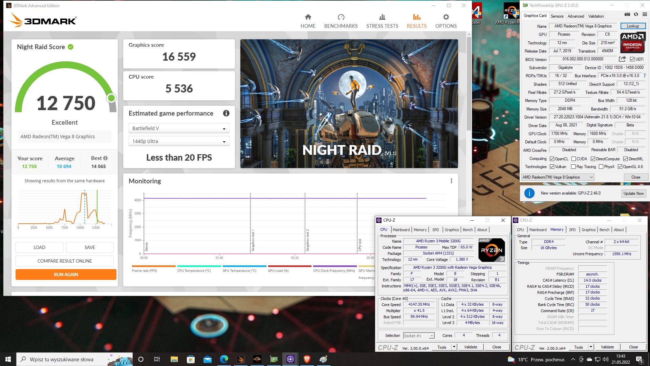
Task: Click the AMD Radeon Graphics logo in GPU-Z
Action: [x=632, y=43]
